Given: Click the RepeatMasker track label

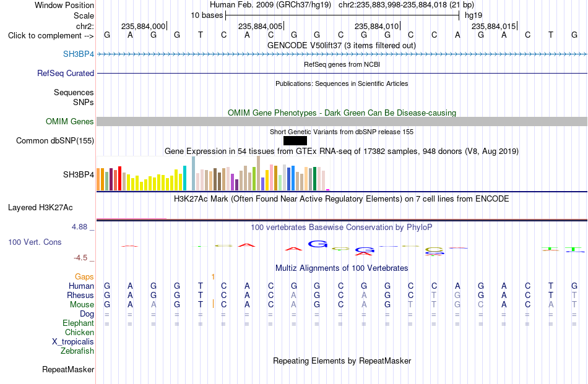Looking at the screenshot, I should click(68, 369).
